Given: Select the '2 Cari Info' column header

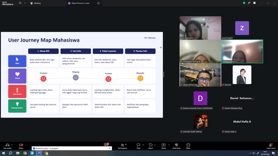Looking at the screenshot, I should coord(76,51).
